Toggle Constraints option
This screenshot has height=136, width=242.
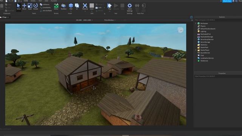pos(45,8)
